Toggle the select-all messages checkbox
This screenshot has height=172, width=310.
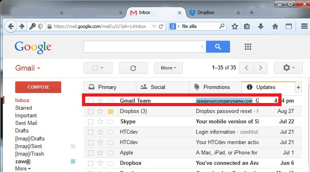coord(95,68)
